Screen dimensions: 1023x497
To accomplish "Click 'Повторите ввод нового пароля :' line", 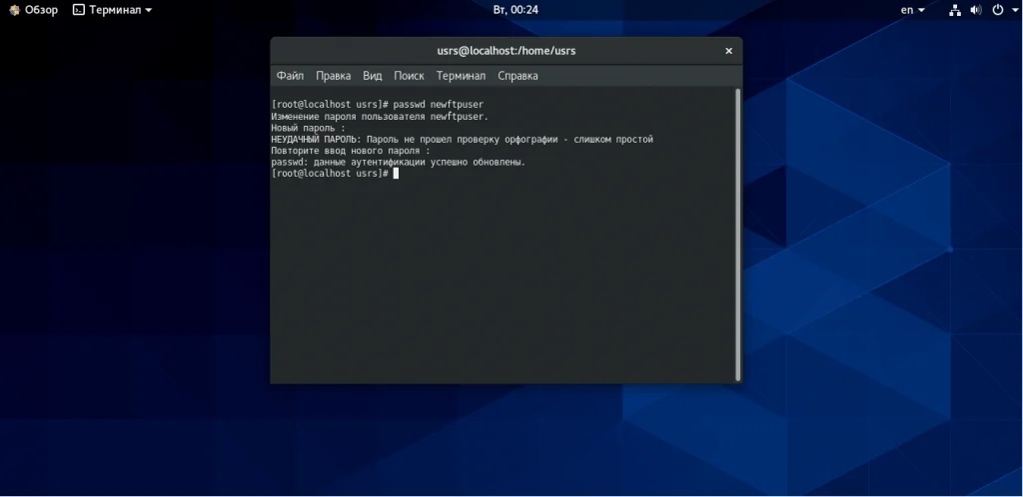I will [x=351, y=151].
